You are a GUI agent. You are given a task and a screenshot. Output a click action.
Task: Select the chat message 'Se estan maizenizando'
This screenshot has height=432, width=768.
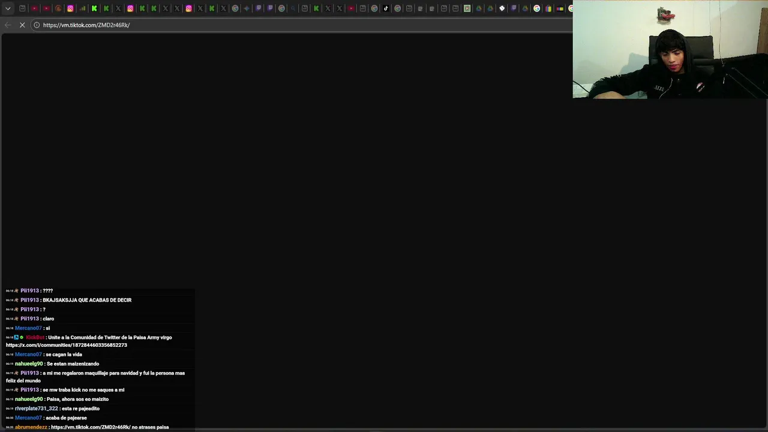(73, 364)
